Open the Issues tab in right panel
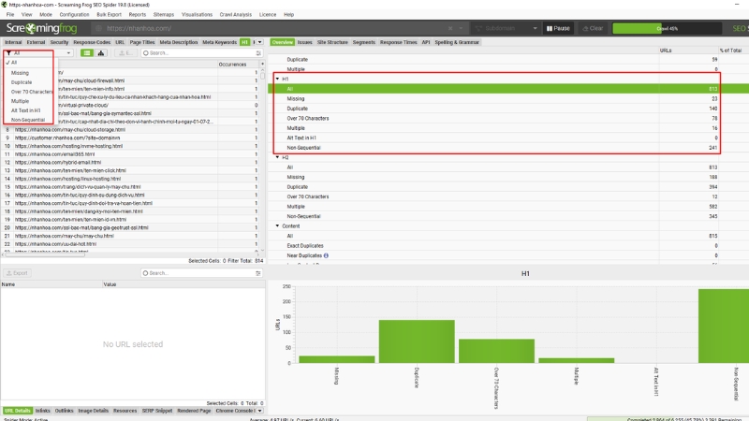The height and width of the screenshot is (421, 749). tap(305, 42)
